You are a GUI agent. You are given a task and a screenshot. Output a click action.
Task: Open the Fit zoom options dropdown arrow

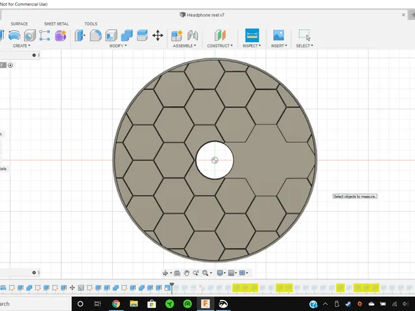tap(211, 273)
